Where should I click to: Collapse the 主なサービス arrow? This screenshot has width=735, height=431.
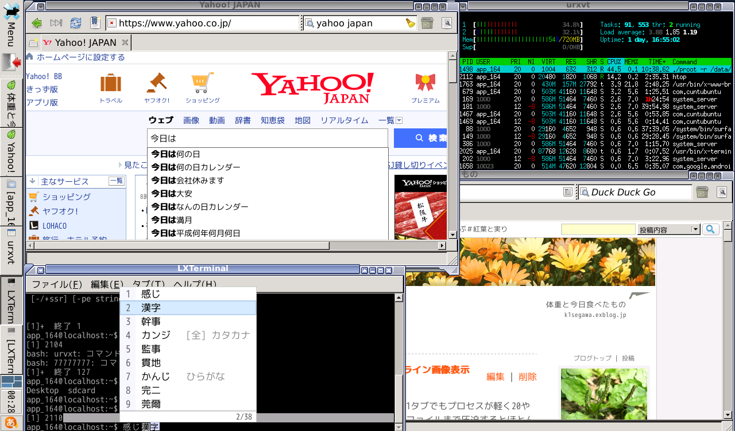[32, 181]
